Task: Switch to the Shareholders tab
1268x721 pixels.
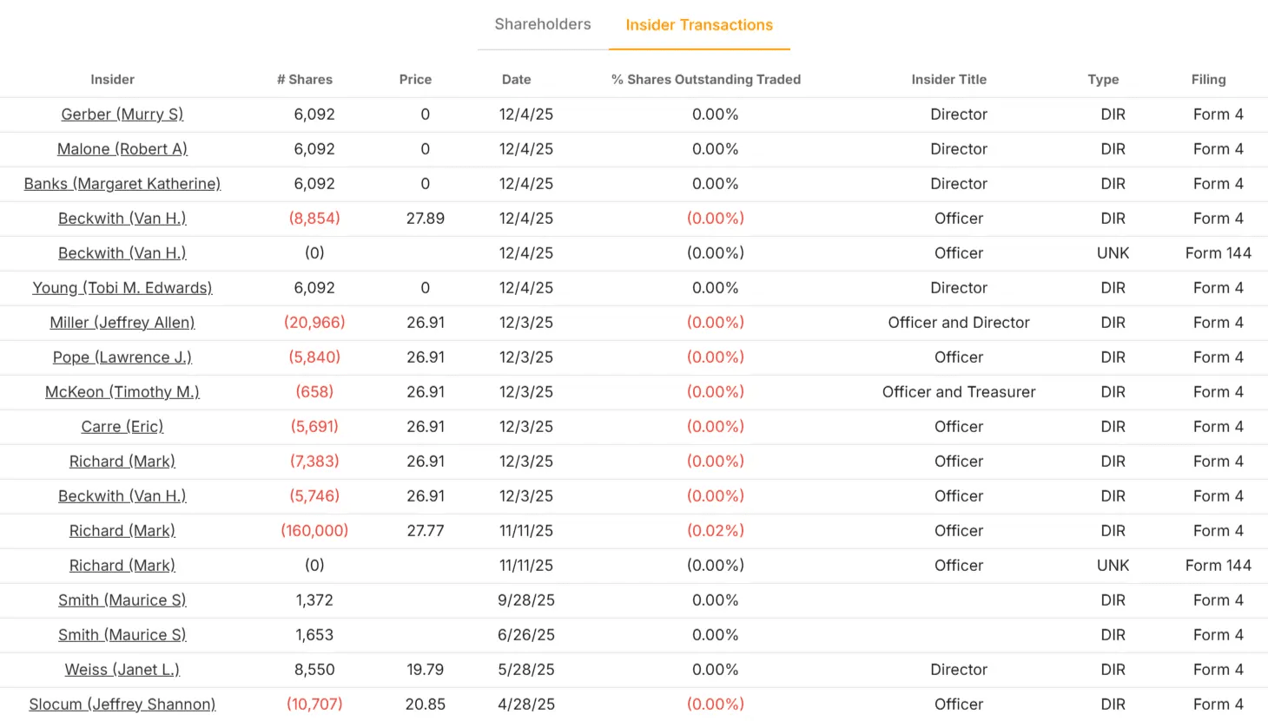Action: point(543,24)
